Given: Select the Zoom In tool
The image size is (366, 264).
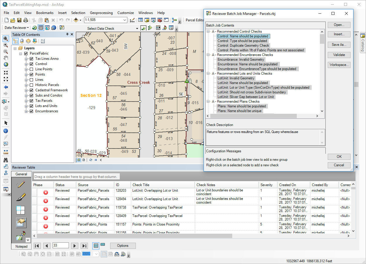Looking at the screenshot, I should (x=6, y=45).
